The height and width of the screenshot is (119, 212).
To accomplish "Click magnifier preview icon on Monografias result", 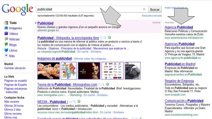I will (103, 84).
